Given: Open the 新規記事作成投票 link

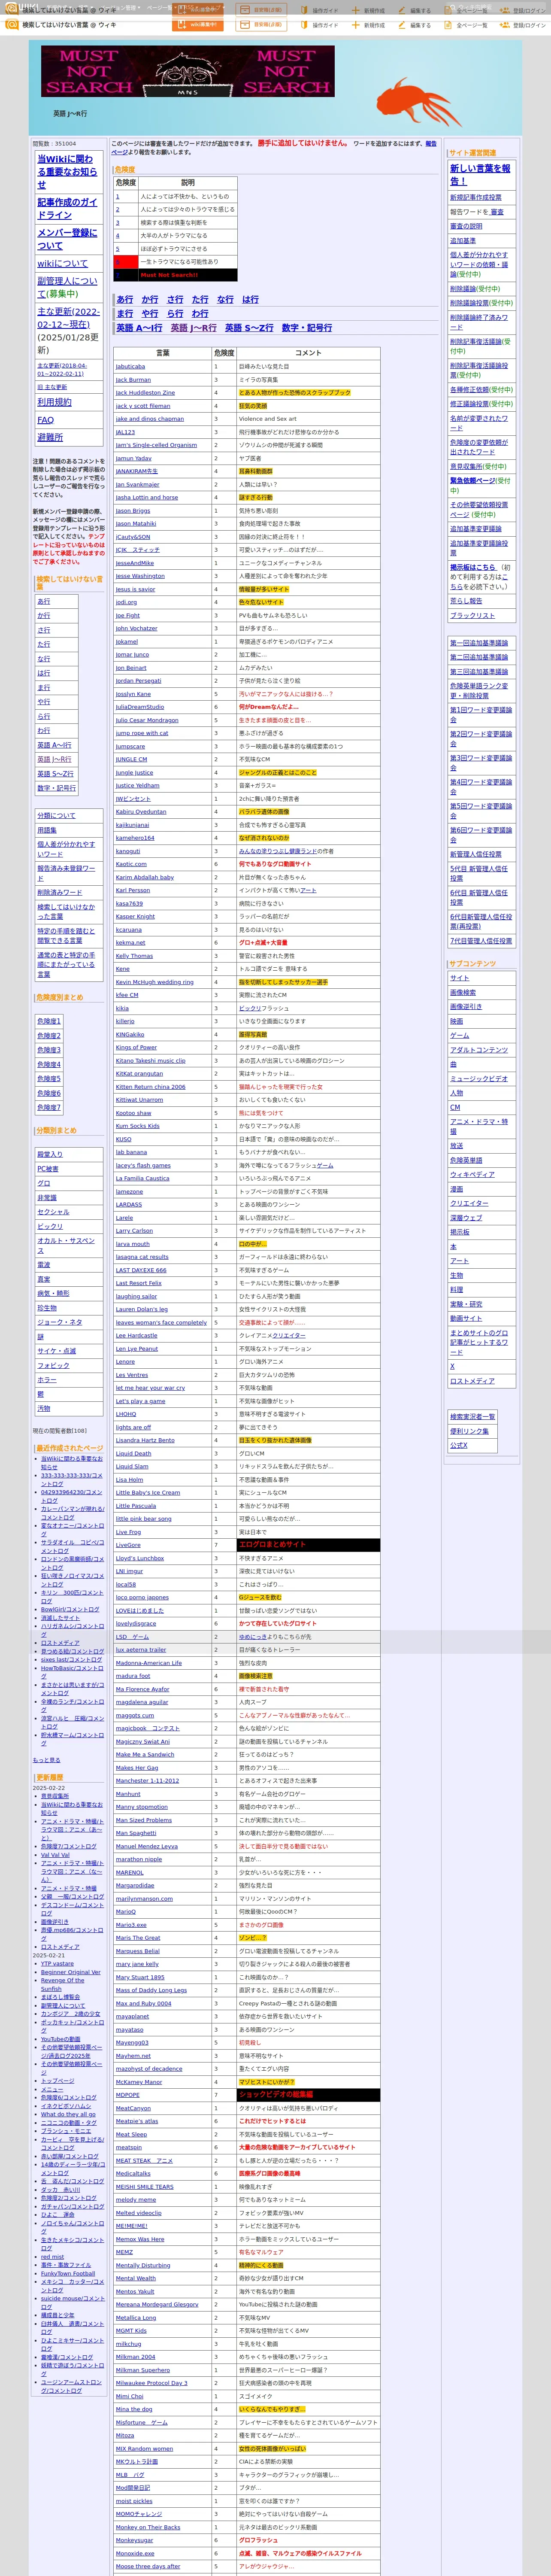Looking at the screenshot, I should click(476, 197).
